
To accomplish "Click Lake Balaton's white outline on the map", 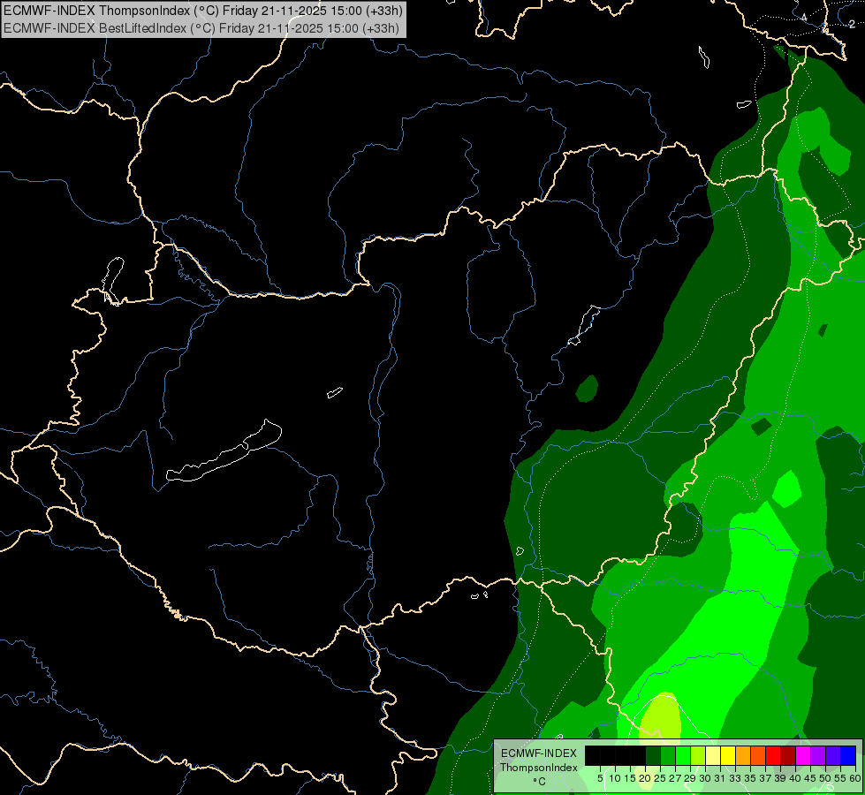I will point(224,450).
